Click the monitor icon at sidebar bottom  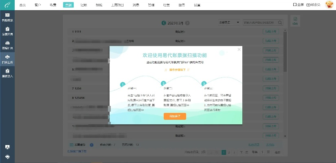point(7,147)
